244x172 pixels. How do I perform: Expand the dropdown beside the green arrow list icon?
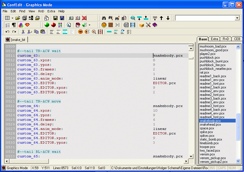pyautogui.click(x=89, y=25)
